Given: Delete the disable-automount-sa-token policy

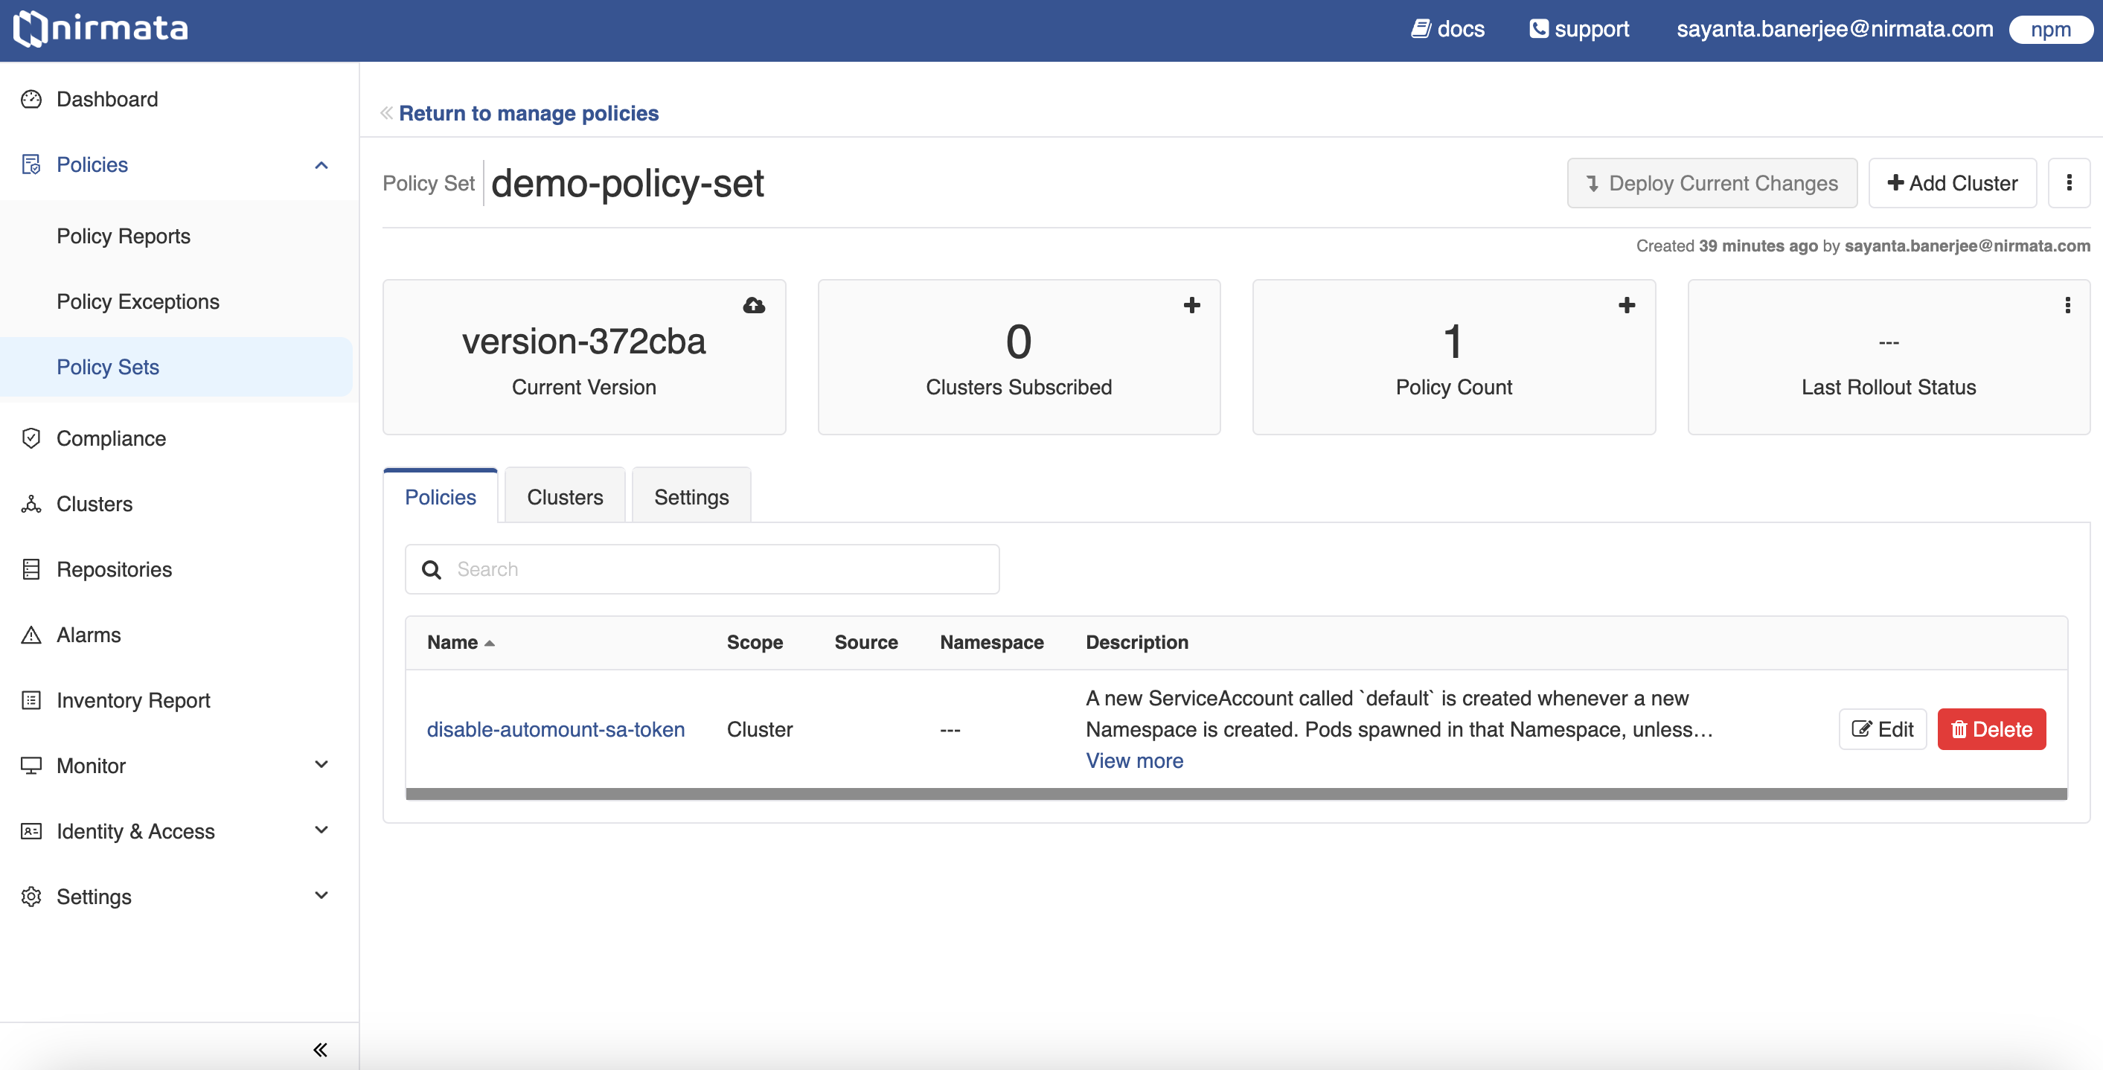Looking at the screenshot, I should (x=1991, y=729).
